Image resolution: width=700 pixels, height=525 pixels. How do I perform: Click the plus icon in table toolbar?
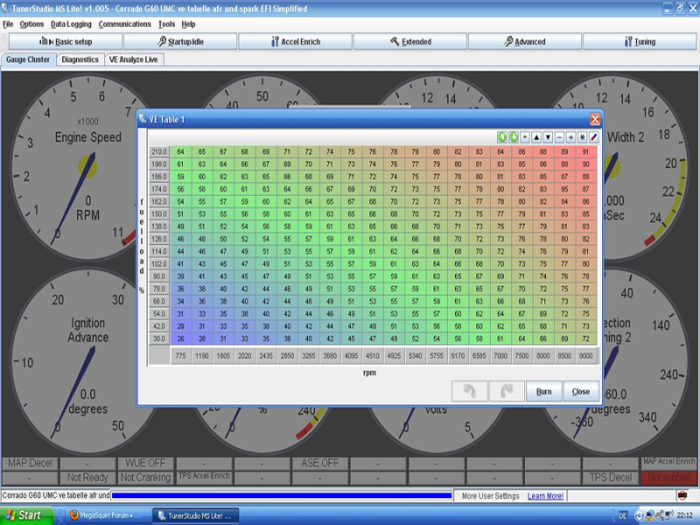click(x=570, y=137)
